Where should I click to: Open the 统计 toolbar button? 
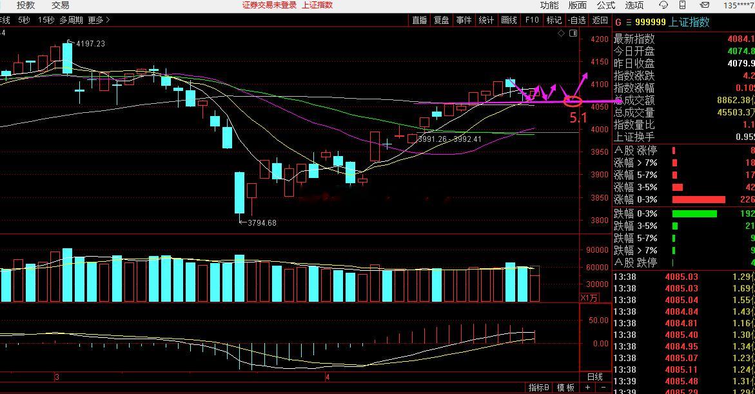coord(486,20)
